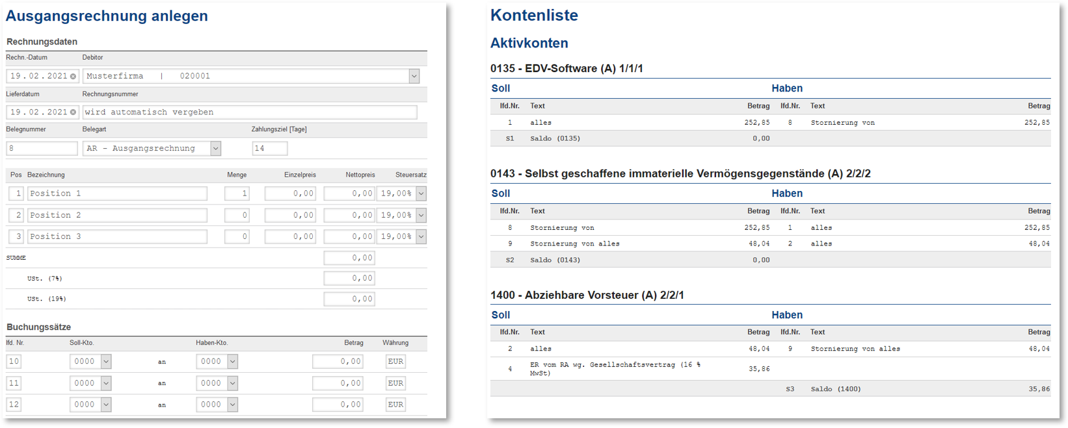Open Soll-Kto. dropdown in booking row 10

(x=106, y=362)
